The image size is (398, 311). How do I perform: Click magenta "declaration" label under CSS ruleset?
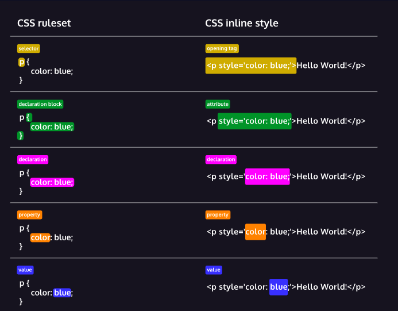click(33, 159)
